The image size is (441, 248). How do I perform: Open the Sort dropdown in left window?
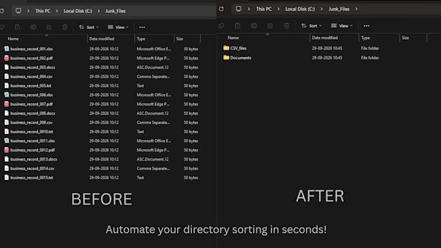point(89,27)
